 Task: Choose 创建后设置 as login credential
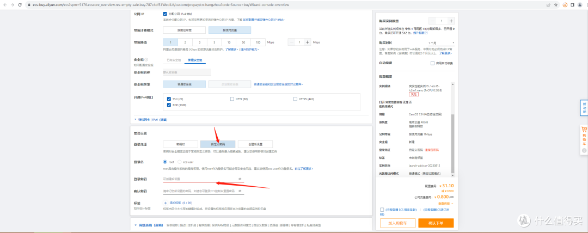255,144
